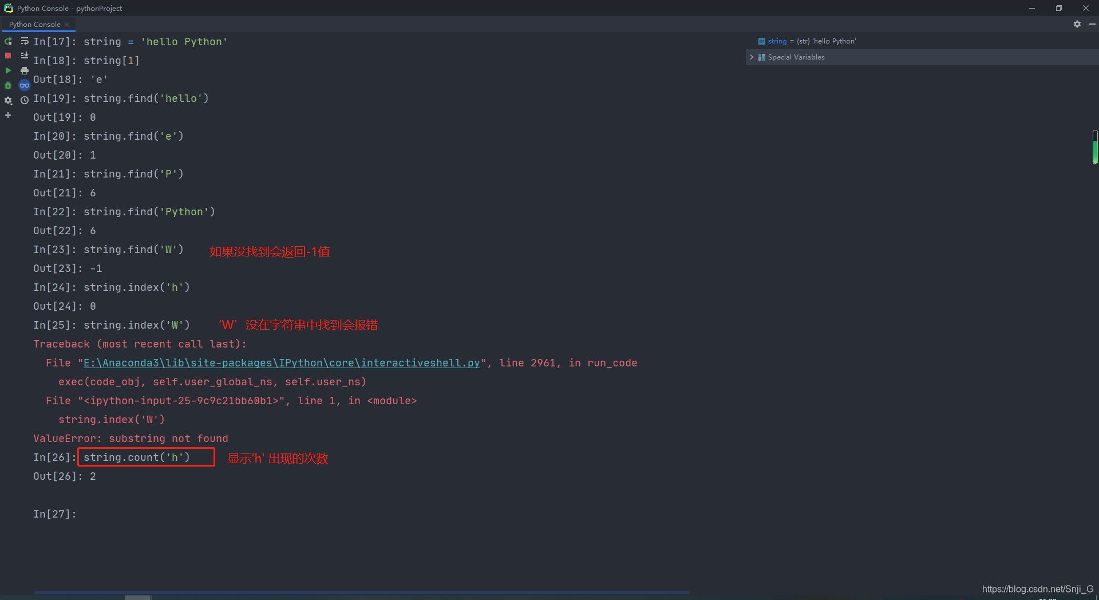The image size is (1099, 600).
Task: Click the text string.find('hello')
Action: [x=146, y=98]
